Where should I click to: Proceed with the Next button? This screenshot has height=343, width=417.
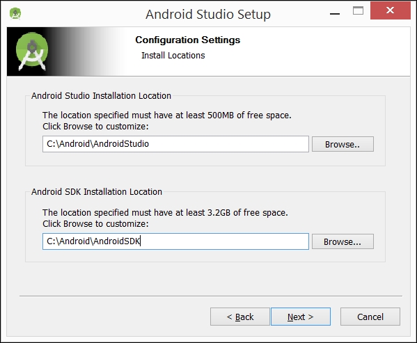(301, 317)
